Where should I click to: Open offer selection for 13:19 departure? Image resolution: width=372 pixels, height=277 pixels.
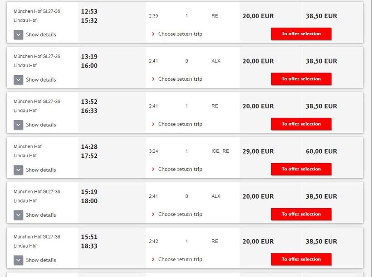pyautogui.click(x=301, y=79)
